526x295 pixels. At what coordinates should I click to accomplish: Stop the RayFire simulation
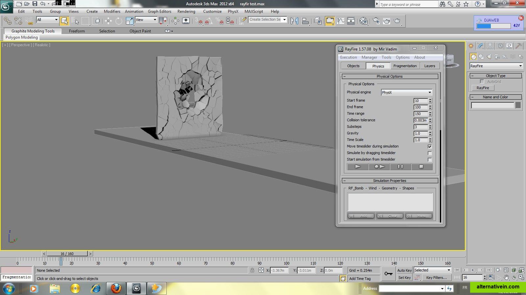point(421,167)
